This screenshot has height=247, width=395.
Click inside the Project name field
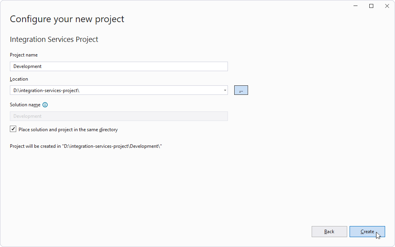click(118, 66)
